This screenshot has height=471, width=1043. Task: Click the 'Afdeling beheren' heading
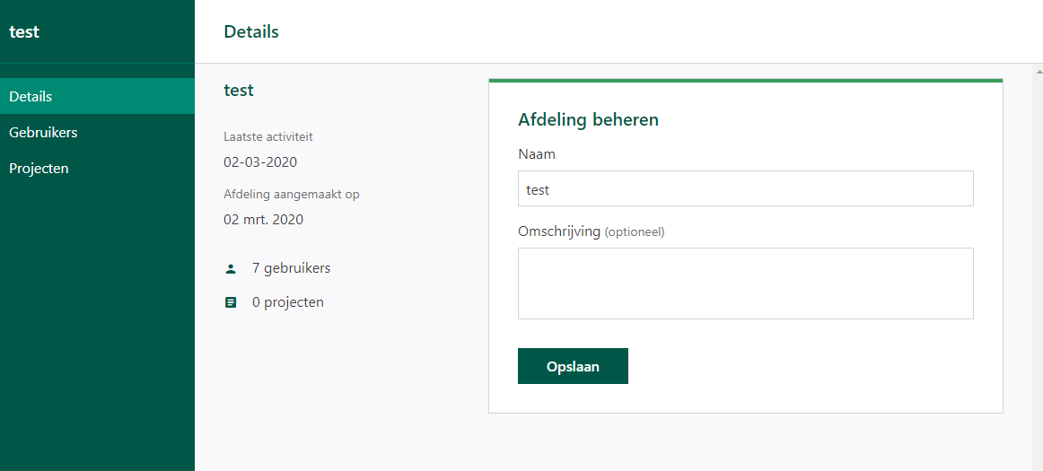tap(588, 119)
